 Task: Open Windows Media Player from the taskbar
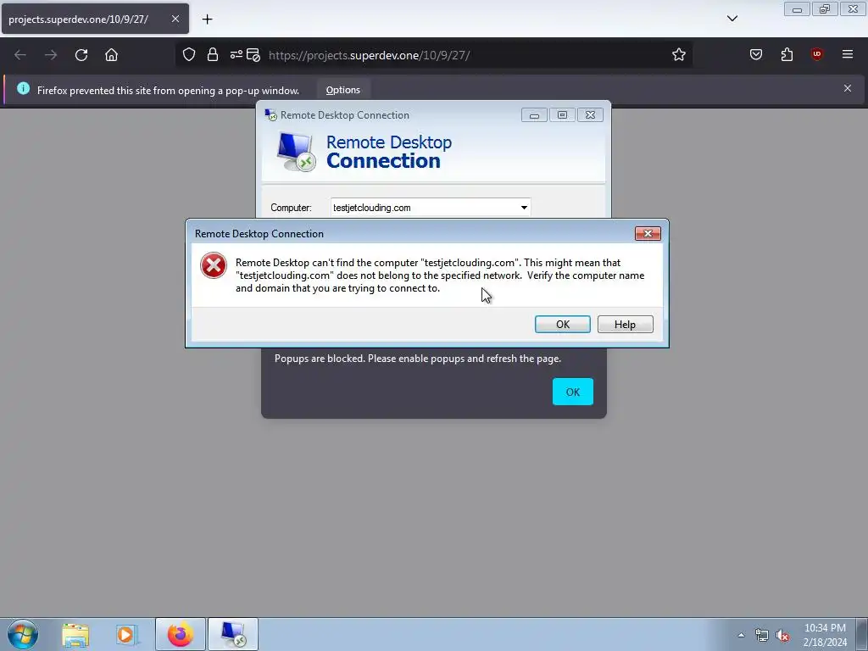[x=127, y=635]
